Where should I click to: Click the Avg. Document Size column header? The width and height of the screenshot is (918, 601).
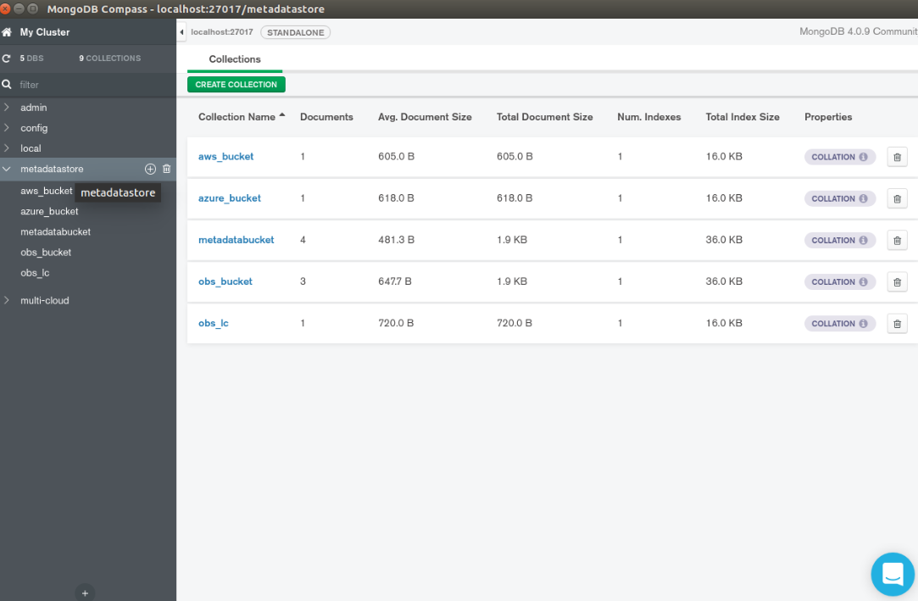pyautogui.click(x=425, y=116)
